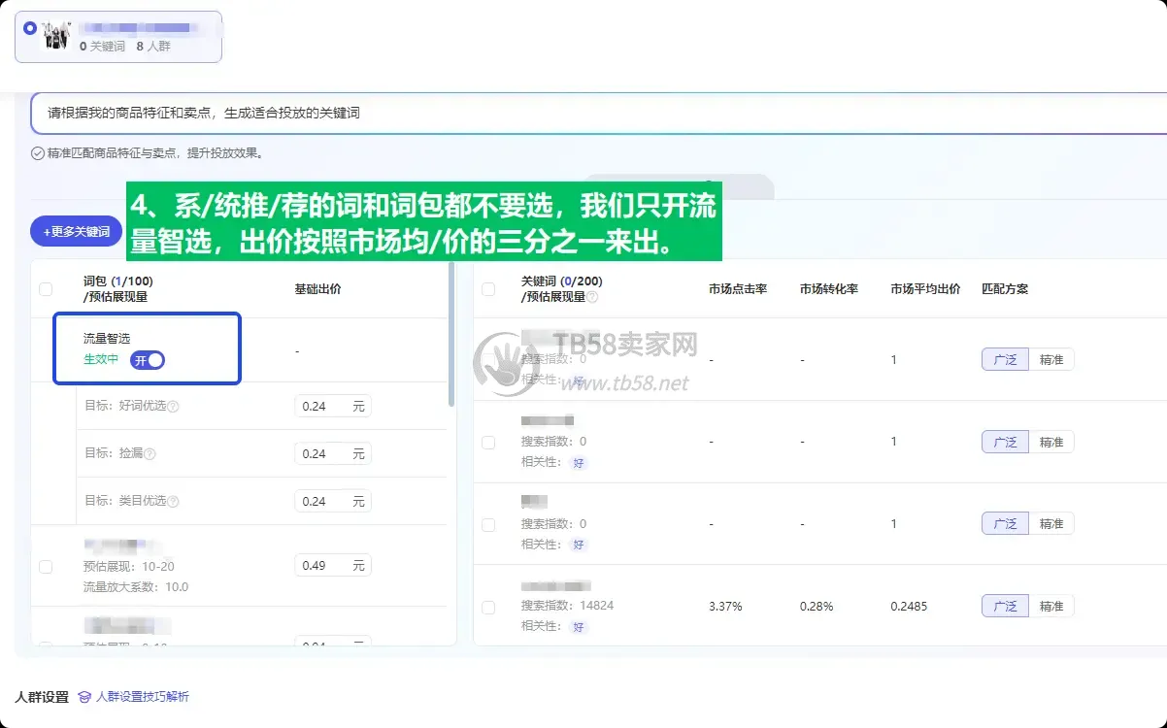The image size is (1167, 728).
Task: Click the 0.28% conversion rate value
Action: tap(817, 606)
